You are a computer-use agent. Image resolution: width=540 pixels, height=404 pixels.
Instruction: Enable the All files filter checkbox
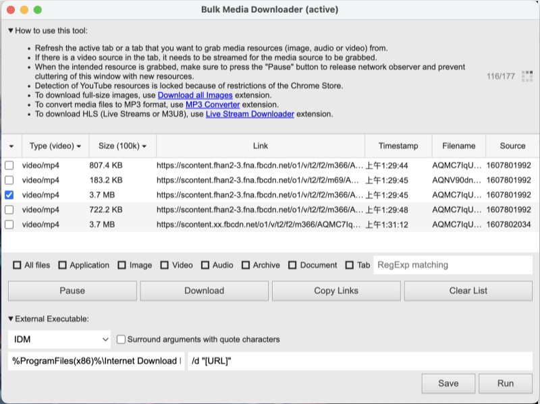click(17, 265)
